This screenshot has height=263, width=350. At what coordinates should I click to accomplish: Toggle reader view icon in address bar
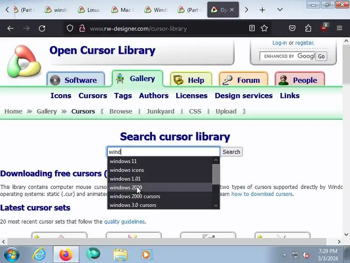[x=252, y=28]
